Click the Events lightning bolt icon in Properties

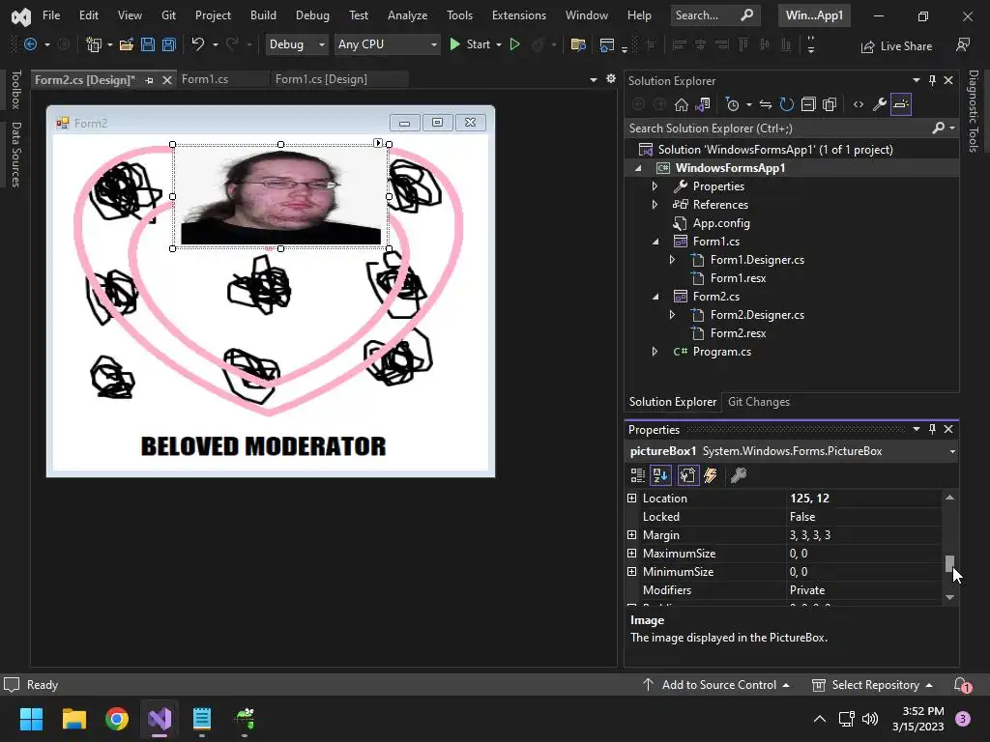711,475
